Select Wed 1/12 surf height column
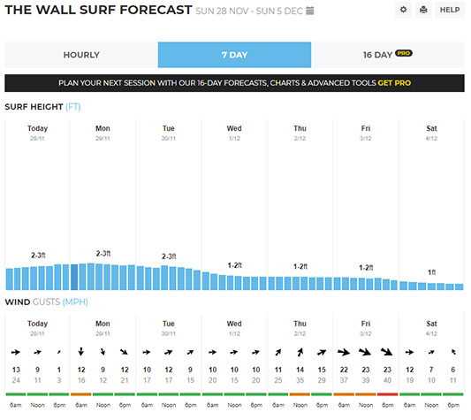The image size is (471, 420). (x=234, y=204)
